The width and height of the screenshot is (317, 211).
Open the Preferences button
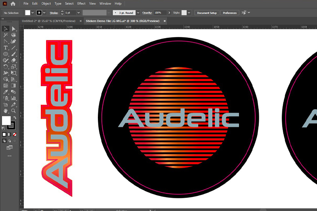(230, 13)
